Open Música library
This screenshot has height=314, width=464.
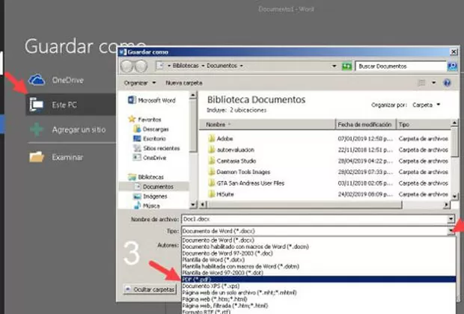(x=147, y=206)
